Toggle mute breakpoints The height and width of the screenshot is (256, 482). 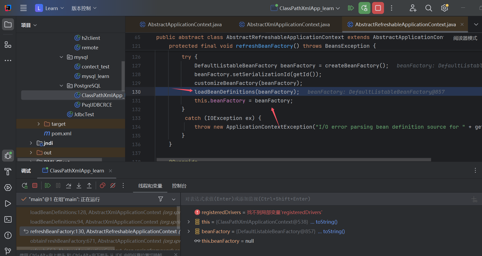[113, 185]
